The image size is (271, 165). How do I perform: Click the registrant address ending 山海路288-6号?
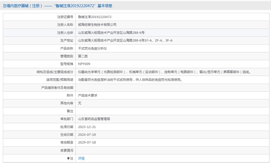click(x=111, y=33)
